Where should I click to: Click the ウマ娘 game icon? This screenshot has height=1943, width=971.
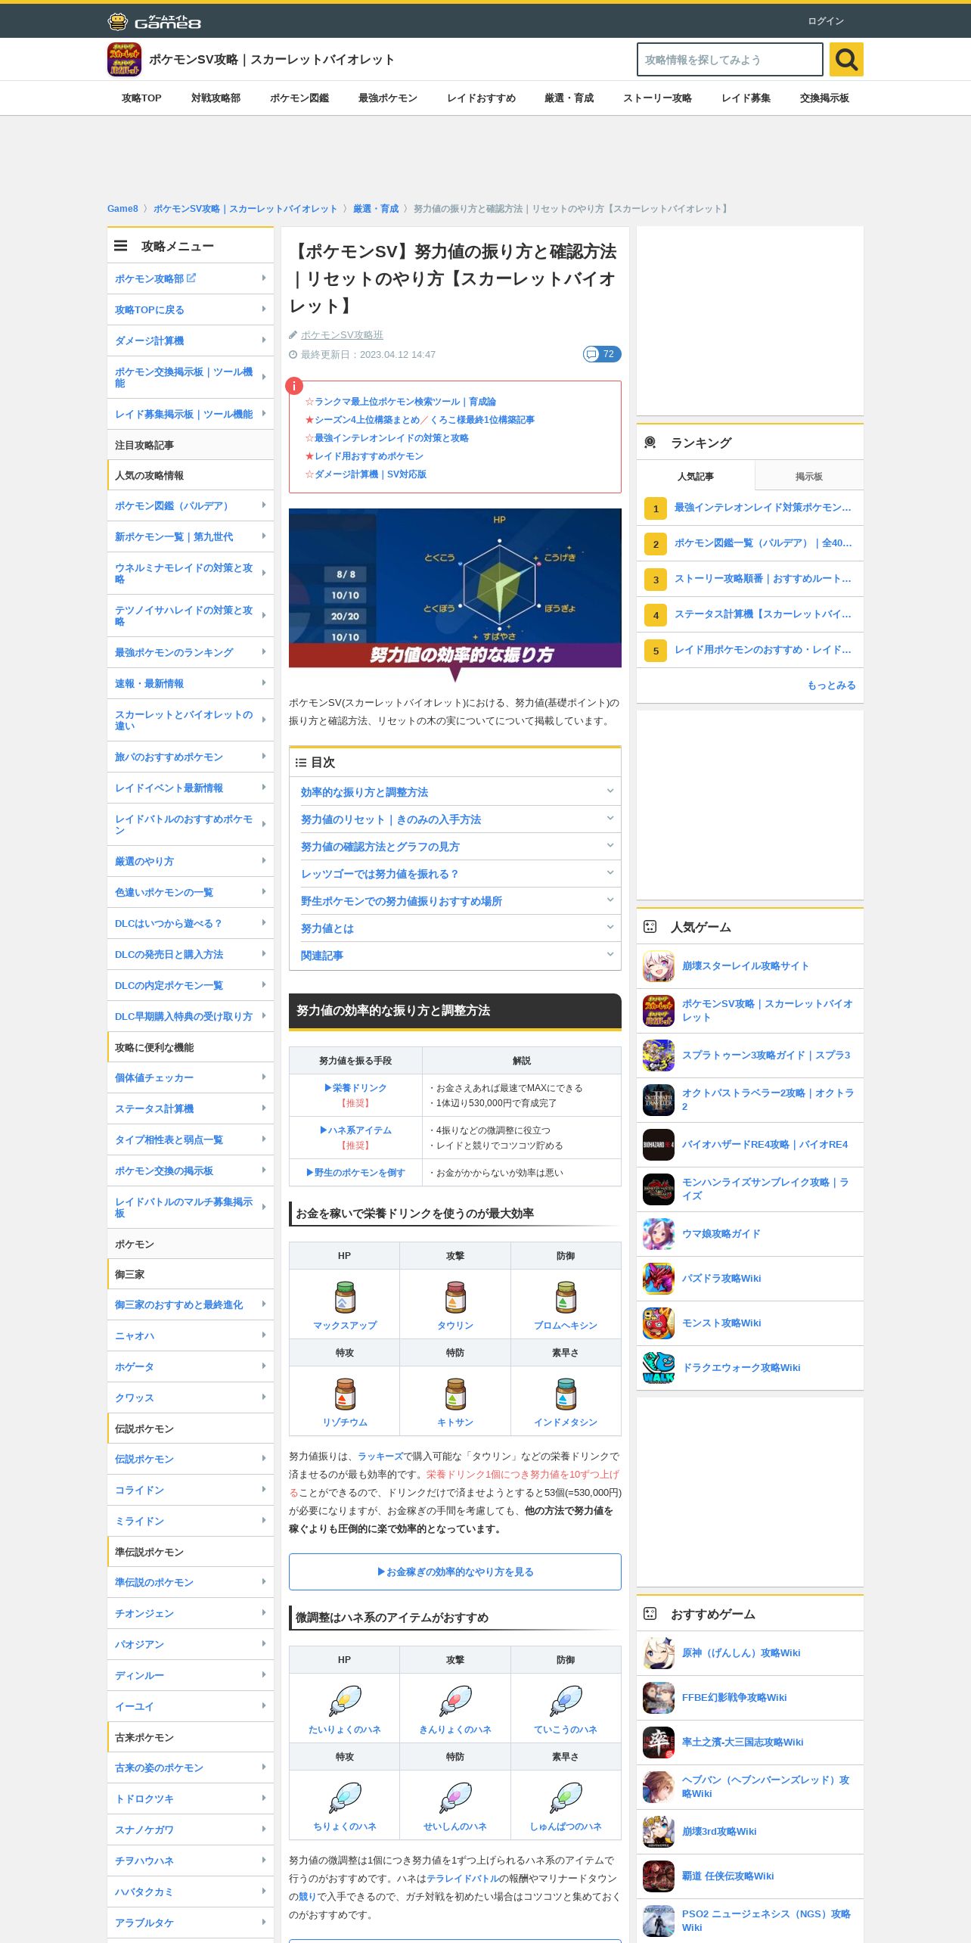tap(658, 1234)
